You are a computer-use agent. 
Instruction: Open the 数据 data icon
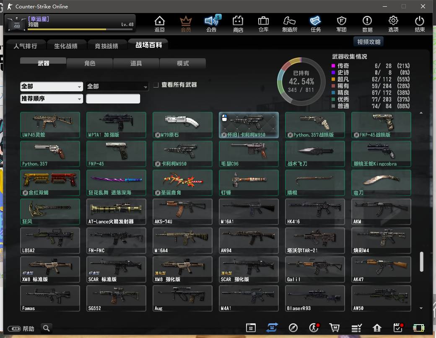(x=367, y=24)
